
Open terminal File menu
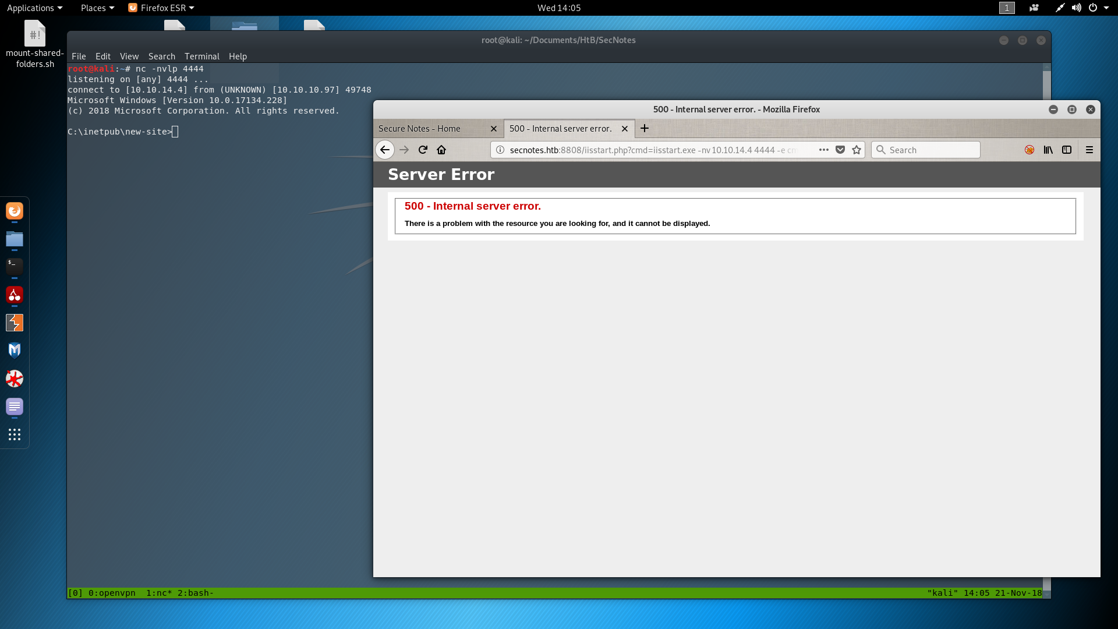point(79,56)
